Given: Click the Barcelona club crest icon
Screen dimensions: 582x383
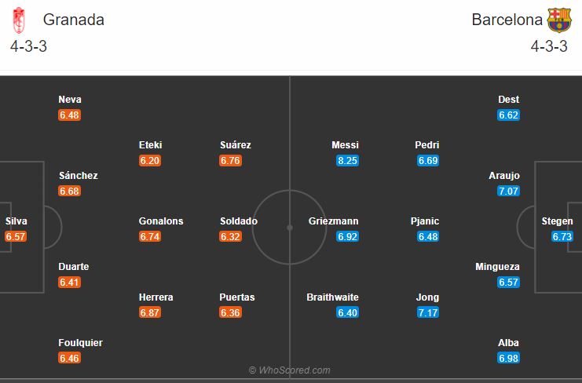Looking at the screenshot, I should click(x=558, y=20).
